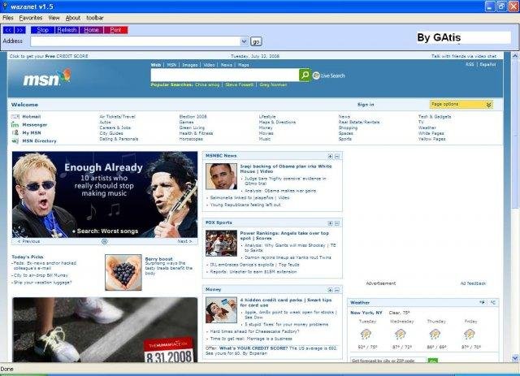Pause slideshow with center circle icon

(105, 241)
